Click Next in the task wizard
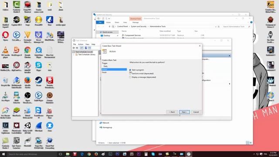 click(184, 112)
